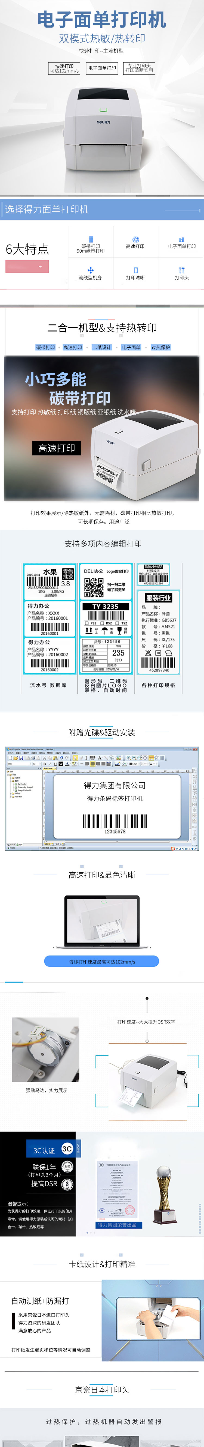This screenshot has width=204, height=1447.
Task: Select the 卡纸设计 blue tag
Action: (101, 347)
